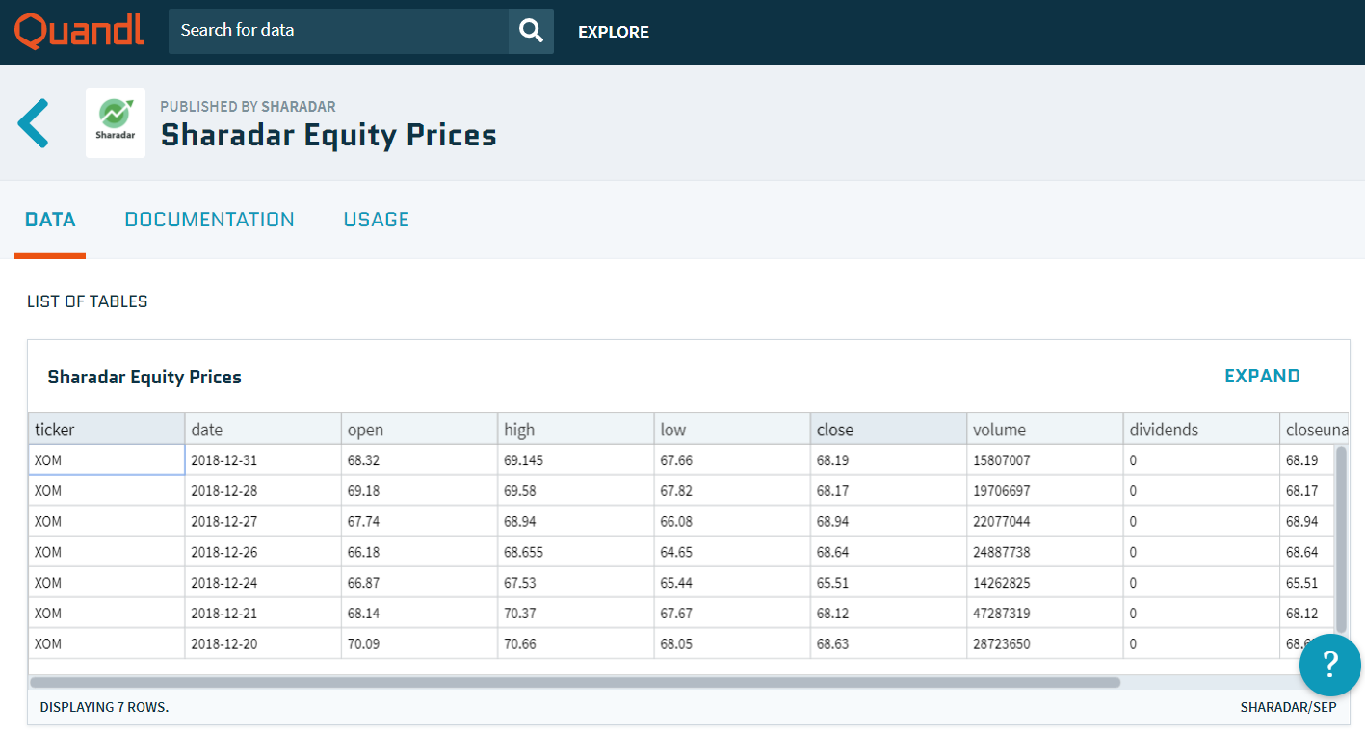Click low value 68.05
1365x733 pixels.
coord(732,643)
